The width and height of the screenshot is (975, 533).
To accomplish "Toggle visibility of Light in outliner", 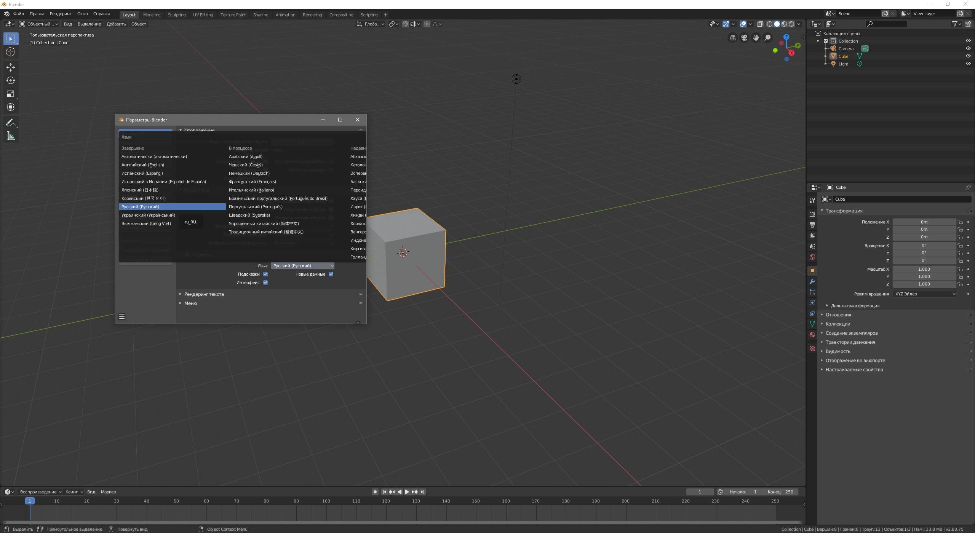I will click(968, 64).
